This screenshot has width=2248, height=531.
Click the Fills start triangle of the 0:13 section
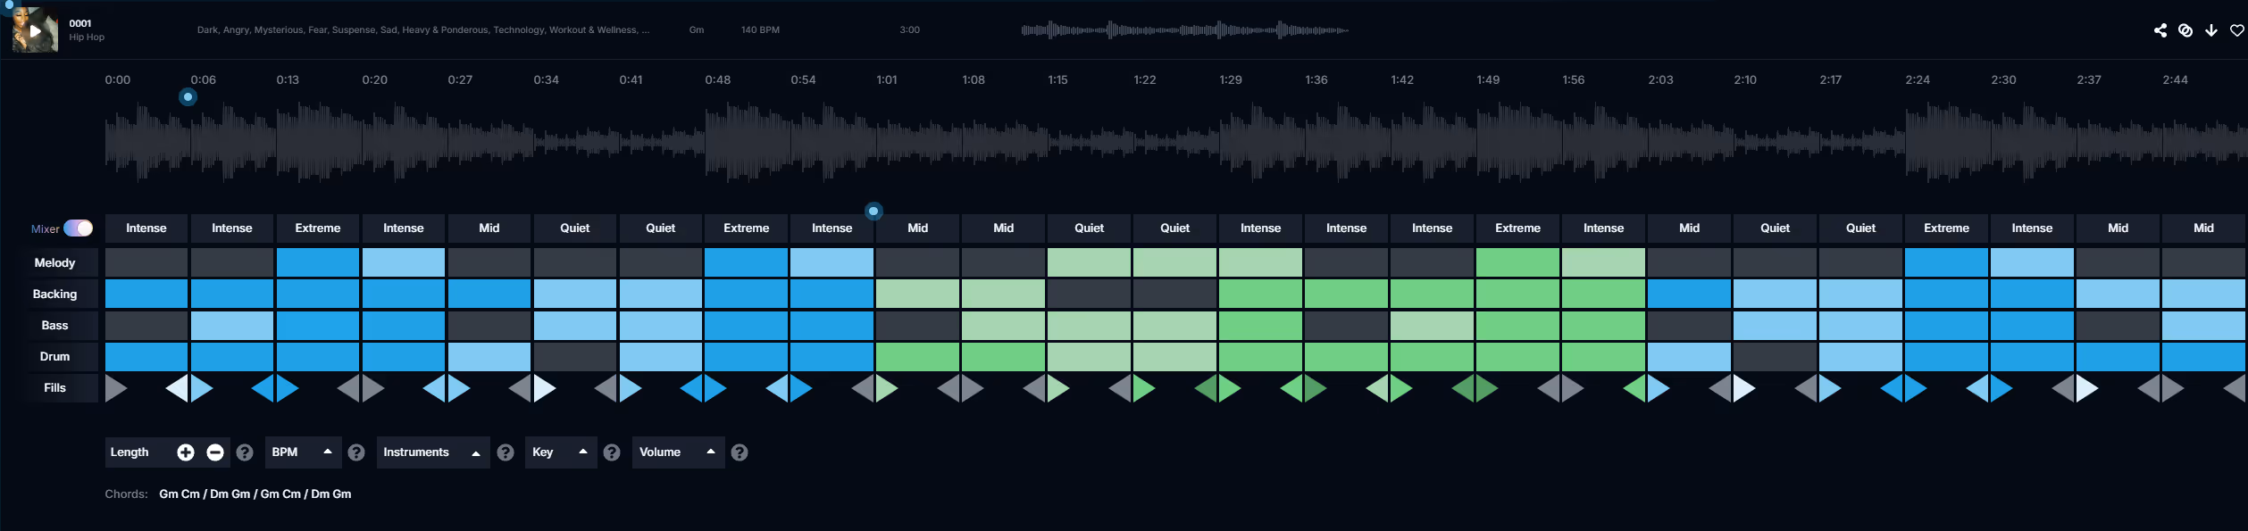coord(288,388)
